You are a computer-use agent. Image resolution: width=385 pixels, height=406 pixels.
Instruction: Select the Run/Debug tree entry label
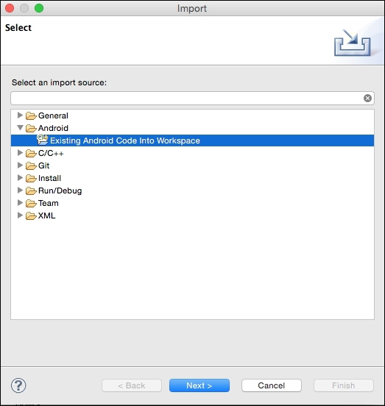pyautogui.click(x=60, y=190)
